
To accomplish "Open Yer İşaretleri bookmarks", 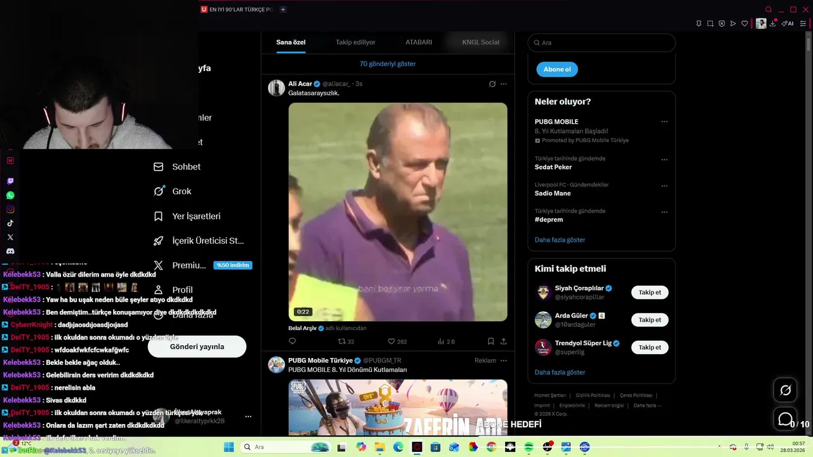I will tap(187, 216).
